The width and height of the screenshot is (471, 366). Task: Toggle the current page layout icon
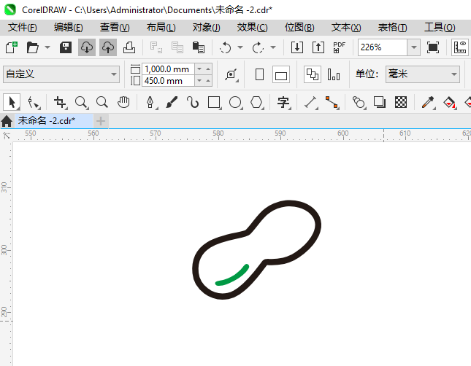334,74
